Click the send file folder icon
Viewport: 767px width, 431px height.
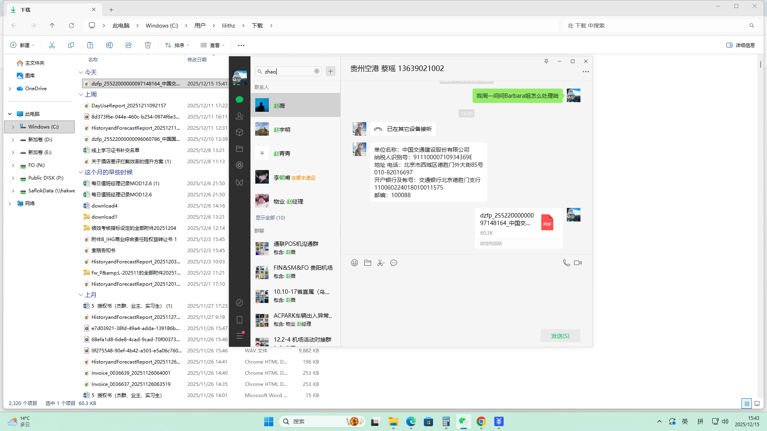[368, 263]
